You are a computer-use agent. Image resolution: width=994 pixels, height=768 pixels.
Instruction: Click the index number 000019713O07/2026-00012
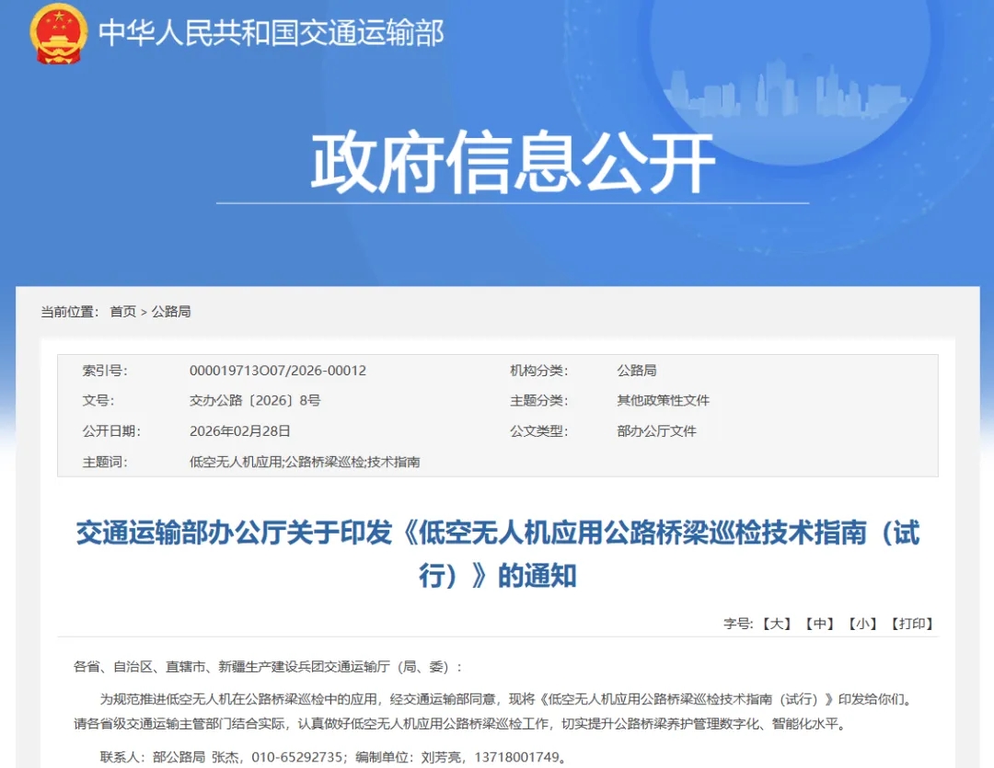277,371
